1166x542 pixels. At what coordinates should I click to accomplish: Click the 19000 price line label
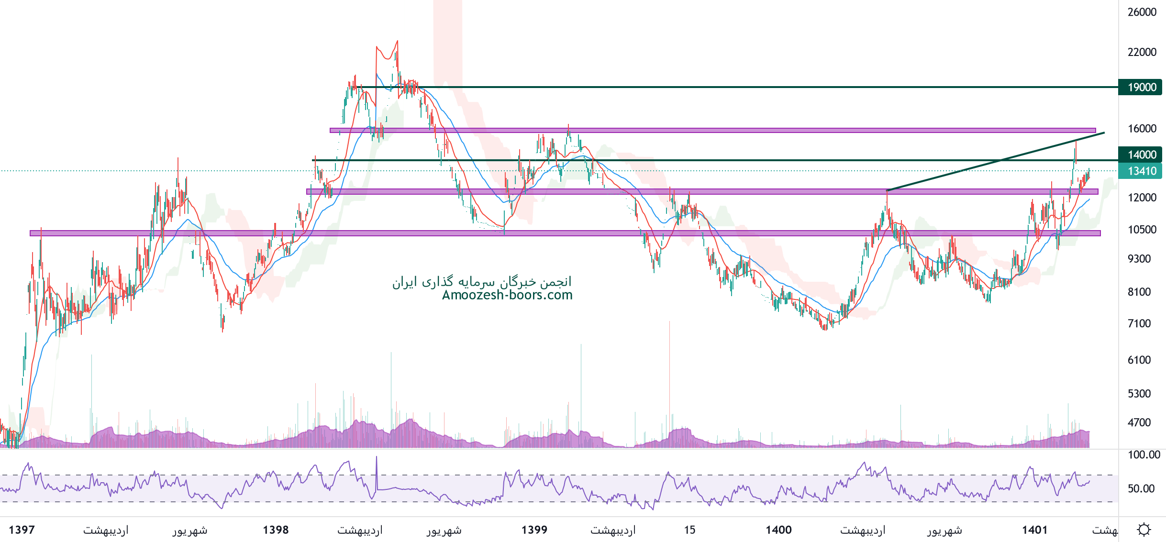(1141, 87)
